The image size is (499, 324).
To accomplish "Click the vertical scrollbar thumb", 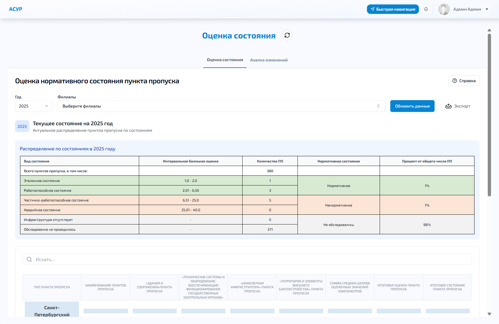I will tap(489, 115).
